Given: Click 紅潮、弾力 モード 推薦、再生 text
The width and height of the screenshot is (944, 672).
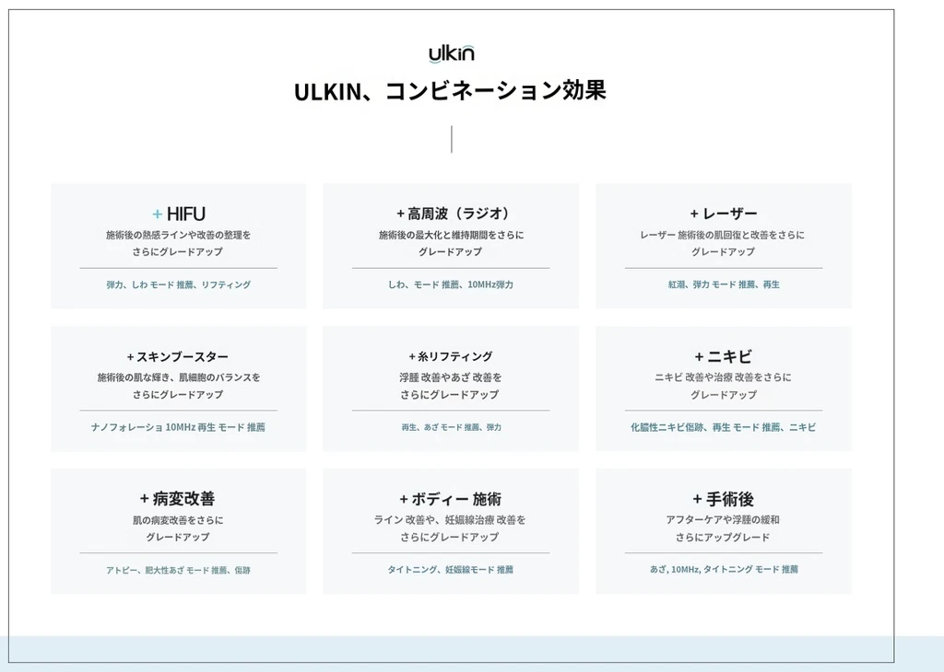Looking at the screenshot, I should coord(723,284).
